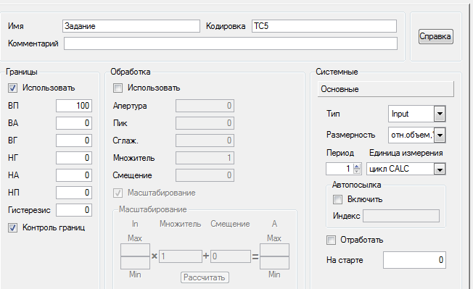Image resolution: width=473 pixels, height=289 pixels.
Task: Toggle the grayed Масштабирование checkbox
Action: pos(118,193)
